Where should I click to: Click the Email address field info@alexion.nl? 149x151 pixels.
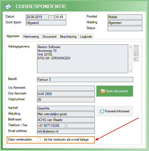(66, 131)
